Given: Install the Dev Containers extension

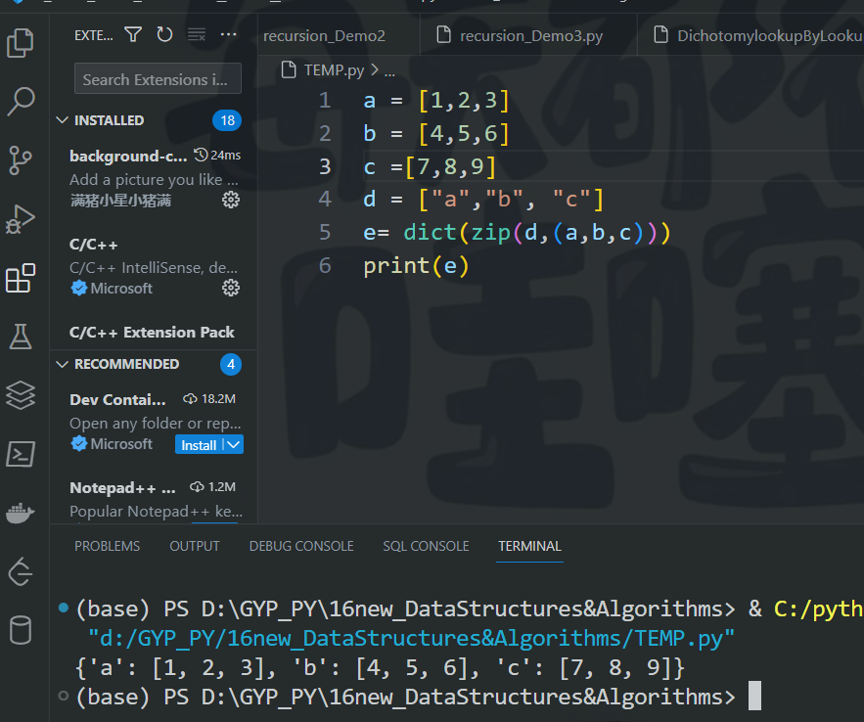Looking at the screenshot, I should pos(199,445).
